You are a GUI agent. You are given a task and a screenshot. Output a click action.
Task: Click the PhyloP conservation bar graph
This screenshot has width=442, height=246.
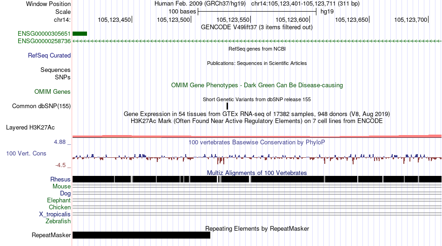click(x=257, y=159)
